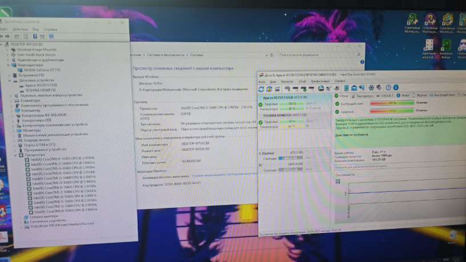466x262 pixels.
Task: Click the blue report document icon in Hard Disk Sentinel
Action: click(346, 88)
